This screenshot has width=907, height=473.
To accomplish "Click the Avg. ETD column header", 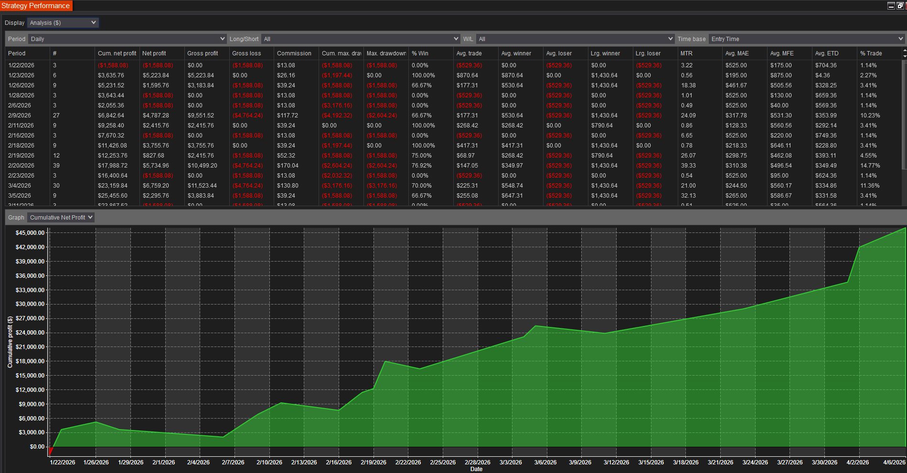I will pyautogui.click(x=835, y=53).
